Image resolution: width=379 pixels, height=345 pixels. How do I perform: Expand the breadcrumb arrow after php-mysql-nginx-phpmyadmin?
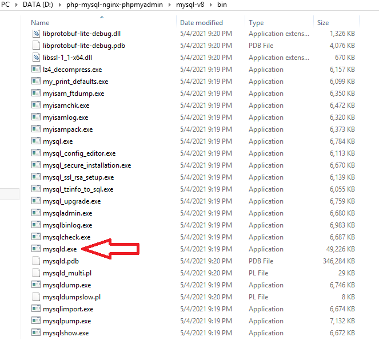[x=169, y=5]
